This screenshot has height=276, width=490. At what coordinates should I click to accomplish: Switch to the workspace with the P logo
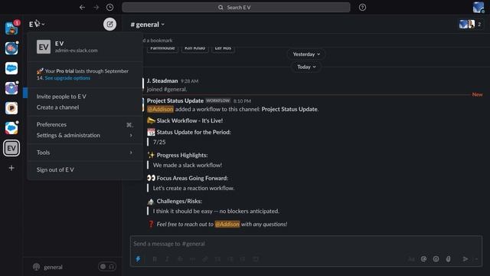click(11, 108)
